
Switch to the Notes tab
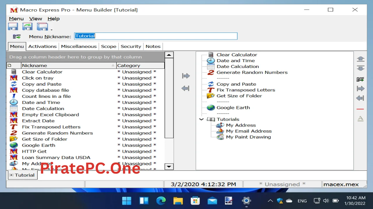pyautogui.click(x=153, y=46)
